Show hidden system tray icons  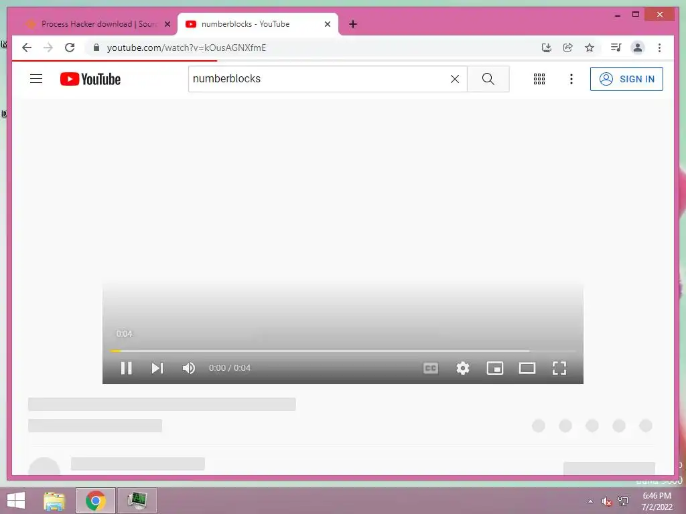coord(590,501)
